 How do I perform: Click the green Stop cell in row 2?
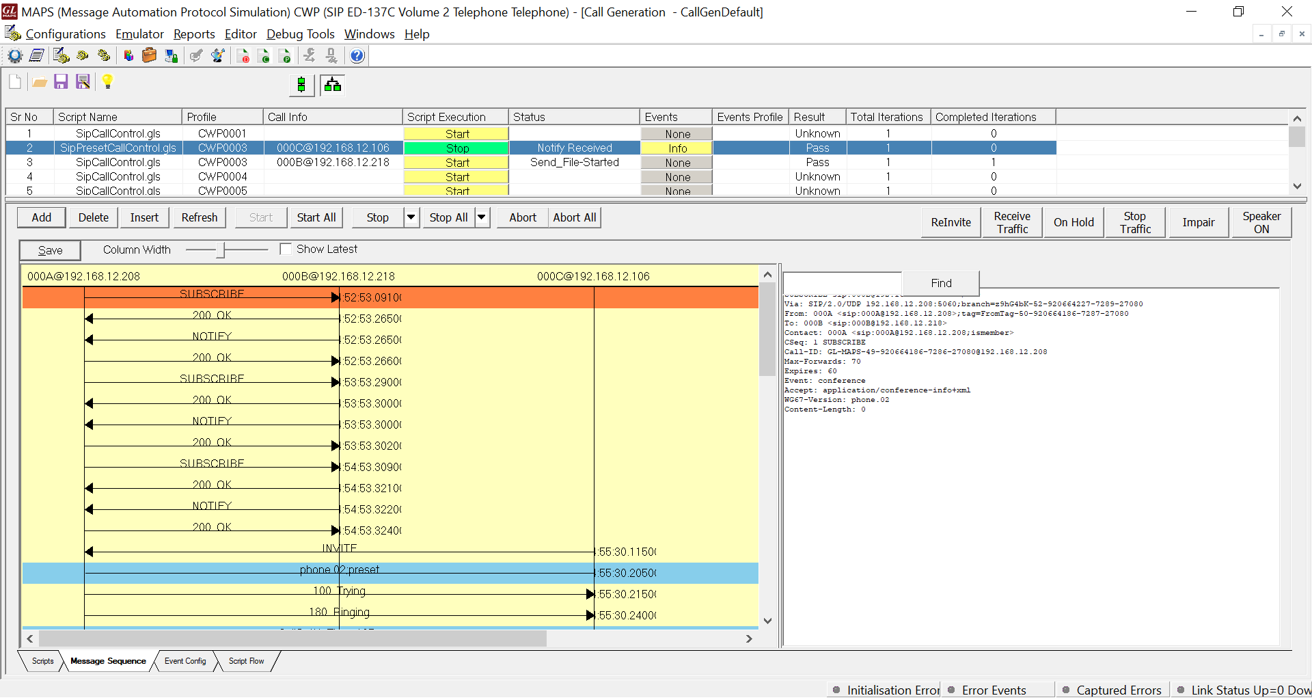(x=456, y=148)
